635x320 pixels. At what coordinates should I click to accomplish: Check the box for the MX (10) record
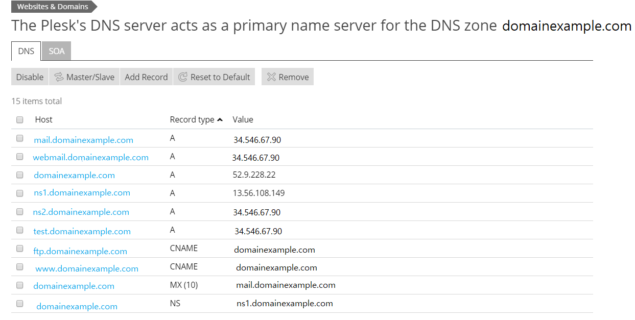point(20,285)
